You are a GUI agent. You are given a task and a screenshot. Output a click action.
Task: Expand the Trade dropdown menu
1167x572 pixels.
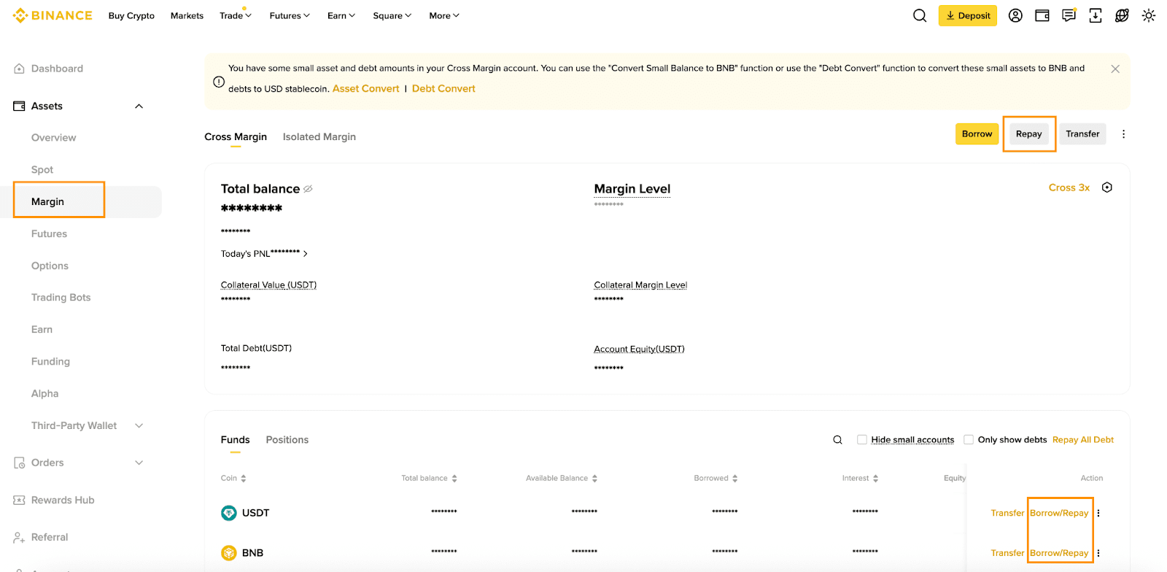click(236, 15)
